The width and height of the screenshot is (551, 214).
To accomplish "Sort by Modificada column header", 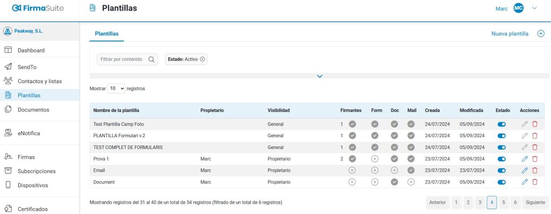I will coord(471,110).
